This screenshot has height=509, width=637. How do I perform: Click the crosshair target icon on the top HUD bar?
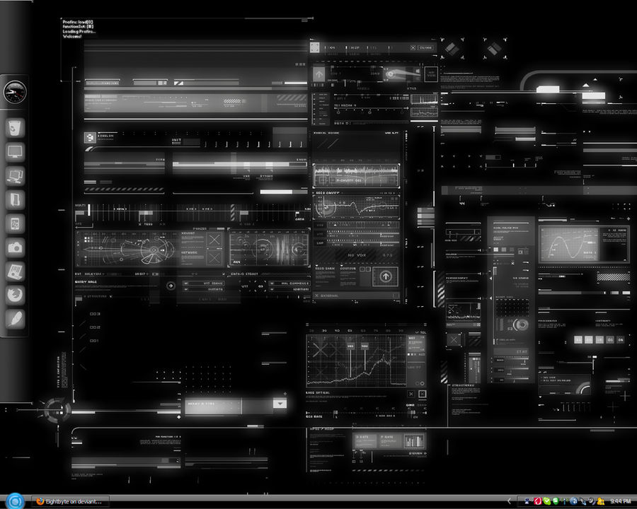pos(315,47)
